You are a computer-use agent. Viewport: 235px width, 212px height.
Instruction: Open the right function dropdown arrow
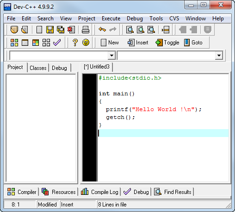[x=219, y=56]
